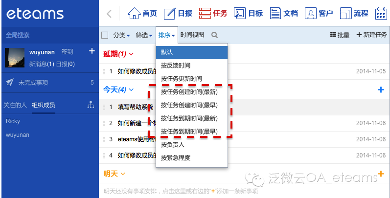Click the 批量 batch list icon
Viewport: 390px width, 198px height.
click(x=333, y=35)
